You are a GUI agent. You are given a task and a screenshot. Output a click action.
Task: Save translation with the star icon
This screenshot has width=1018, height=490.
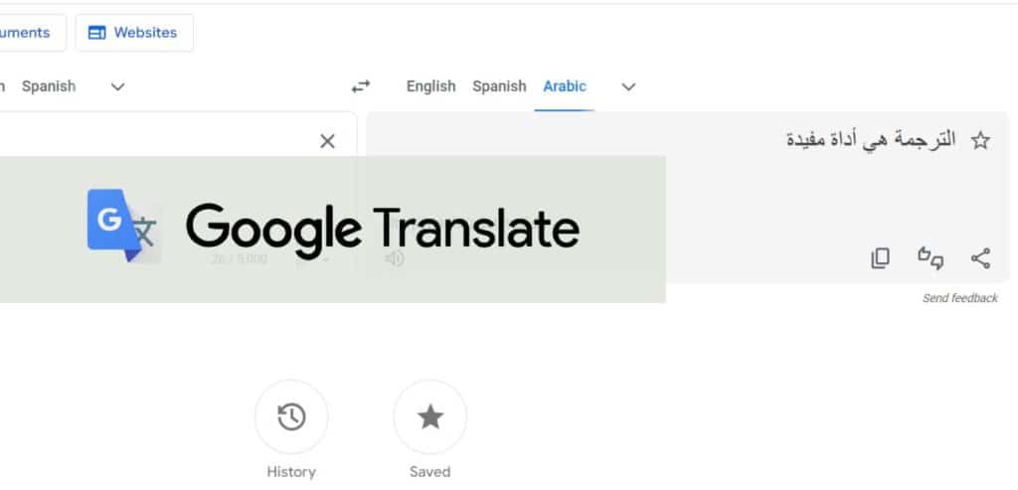980,140
